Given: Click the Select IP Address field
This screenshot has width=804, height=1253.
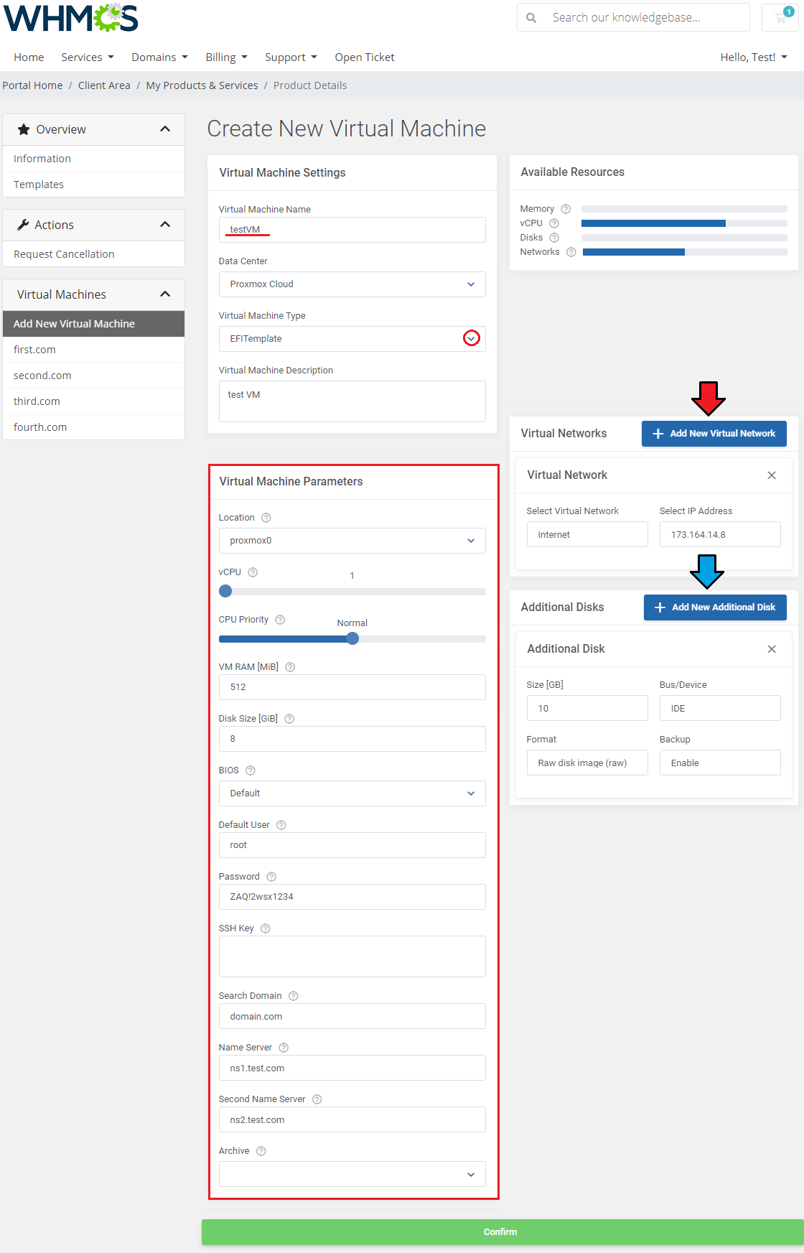Looking at the screenshot, I should point(720,534).
